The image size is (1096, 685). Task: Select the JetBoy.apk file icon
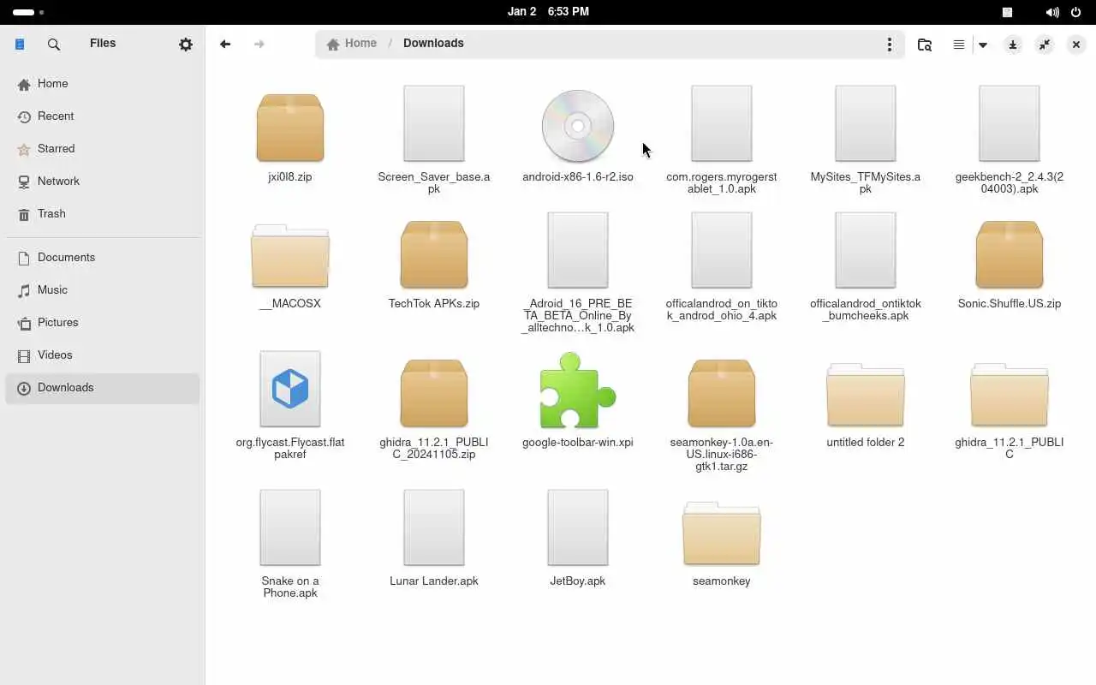[578, 527]
